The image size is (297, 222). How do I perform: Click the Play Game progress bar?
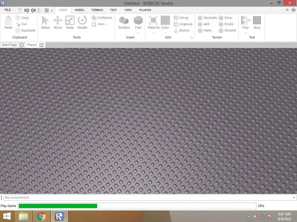click(x=137, y=206)
